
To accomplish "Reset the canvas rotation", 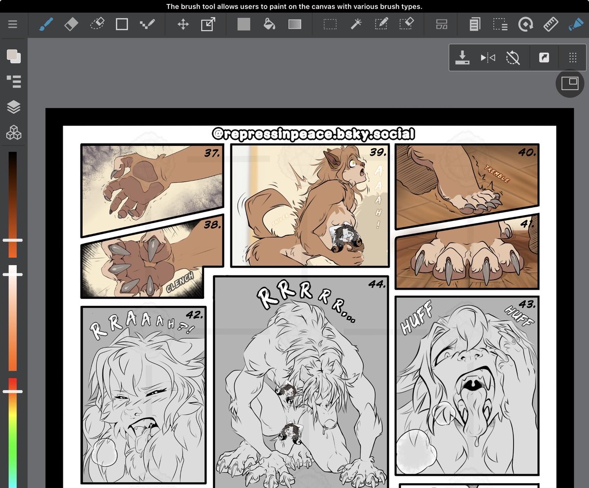I will click(x=513, y=58).
